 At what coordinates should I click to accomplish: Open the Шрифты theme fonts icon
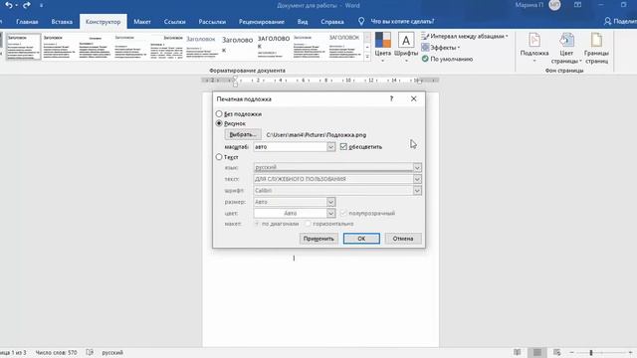(406, 40)
